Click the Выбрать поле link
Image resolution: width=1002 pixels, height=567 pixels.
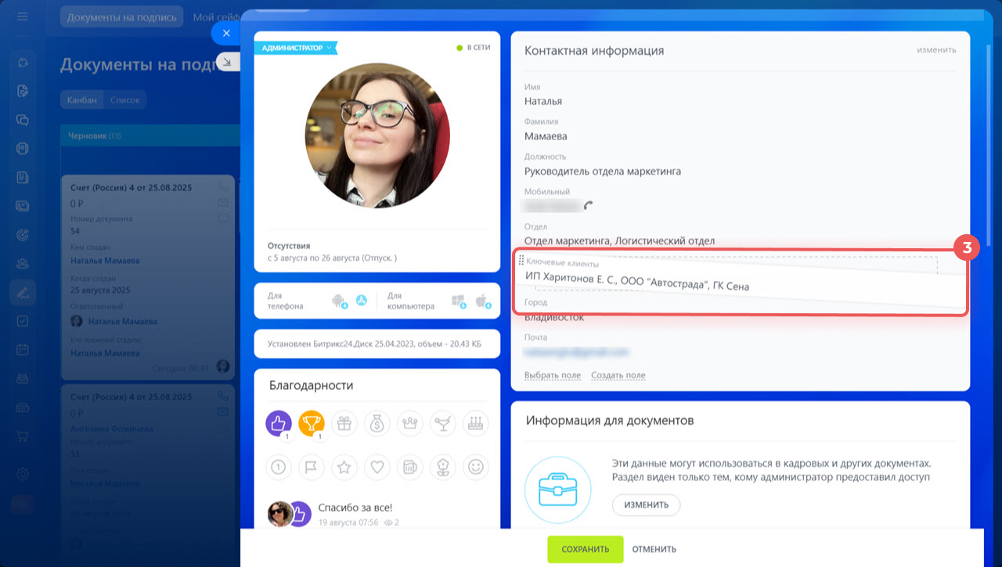tap(553, 375)
